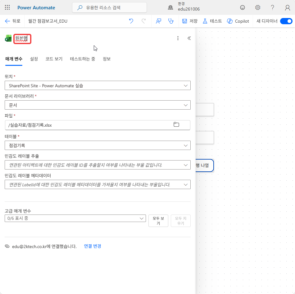Switch to the 테스트하는 중 tab
Viewport: 295px width, 294px height.
(82, 59)
